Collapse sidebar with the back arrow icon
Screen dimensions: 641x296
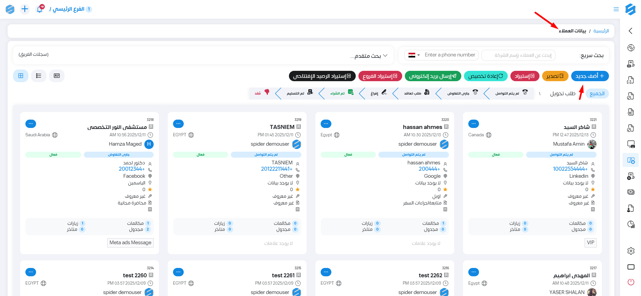tap(630, 31)
